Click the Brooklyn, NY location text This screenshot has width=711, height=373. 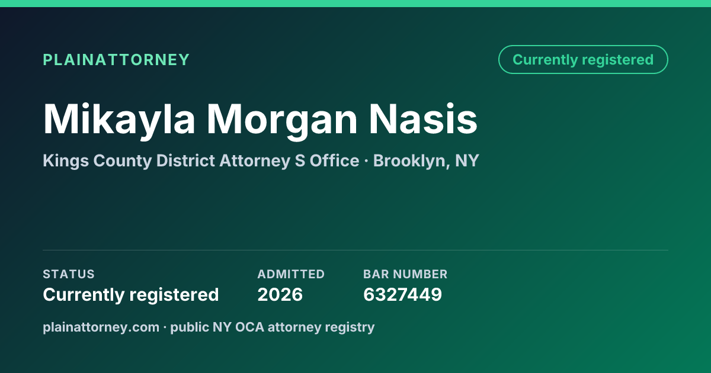pos(426,161)
